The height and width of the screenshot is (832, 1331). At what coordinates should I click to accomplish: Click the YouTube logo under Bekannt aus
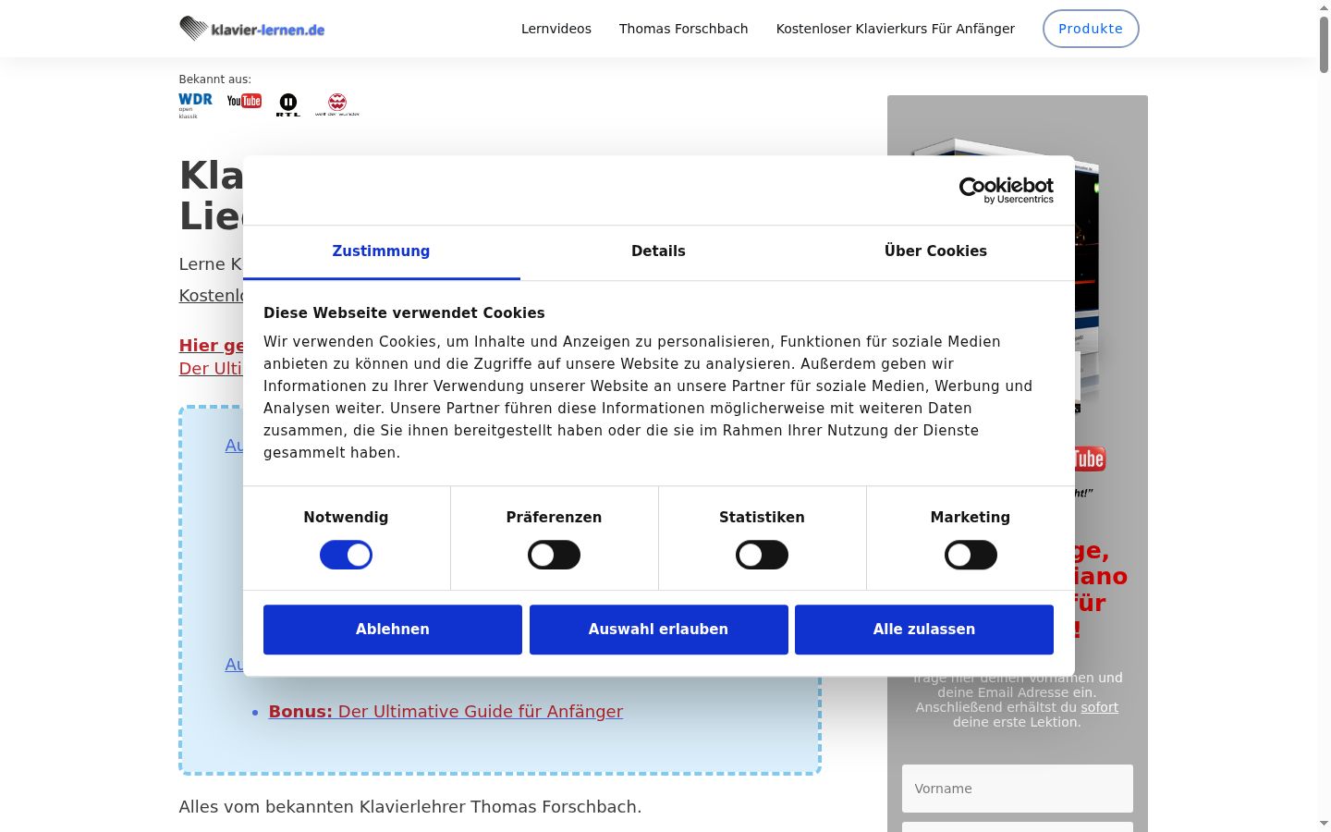(x=244, y=101)
